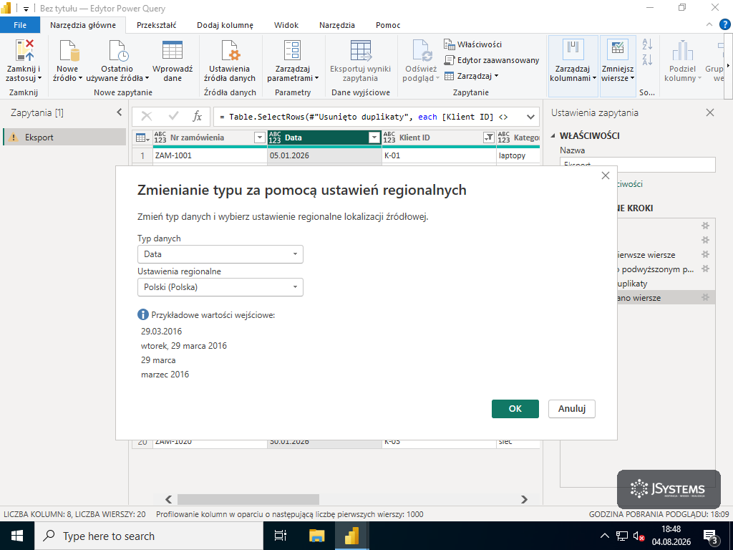Click Eksportuj wyniki zapytania icon

[361, 51]
